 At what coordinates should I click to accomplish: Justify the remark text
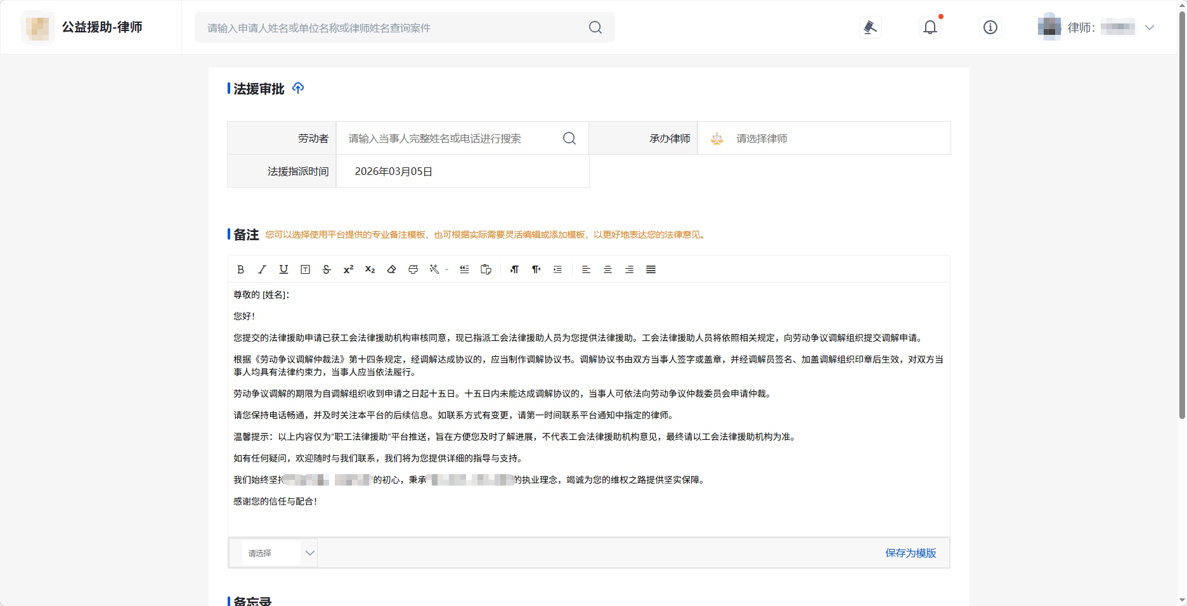click(x=651, y=269)
